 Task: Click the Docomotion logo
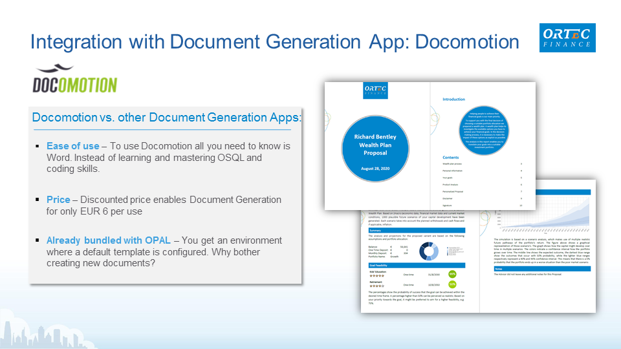pos(75,79)
